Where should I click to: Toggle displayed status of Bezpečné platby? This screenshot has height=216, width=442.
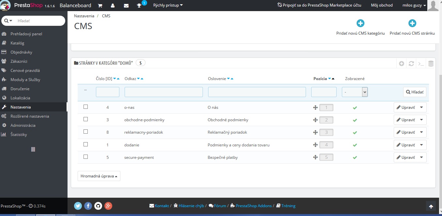(x=355, y=157)
